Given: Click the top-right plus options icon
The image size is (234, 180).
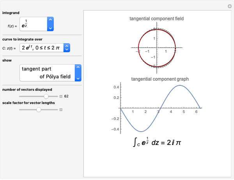Looking at the screenshot, I should (230, 6).
